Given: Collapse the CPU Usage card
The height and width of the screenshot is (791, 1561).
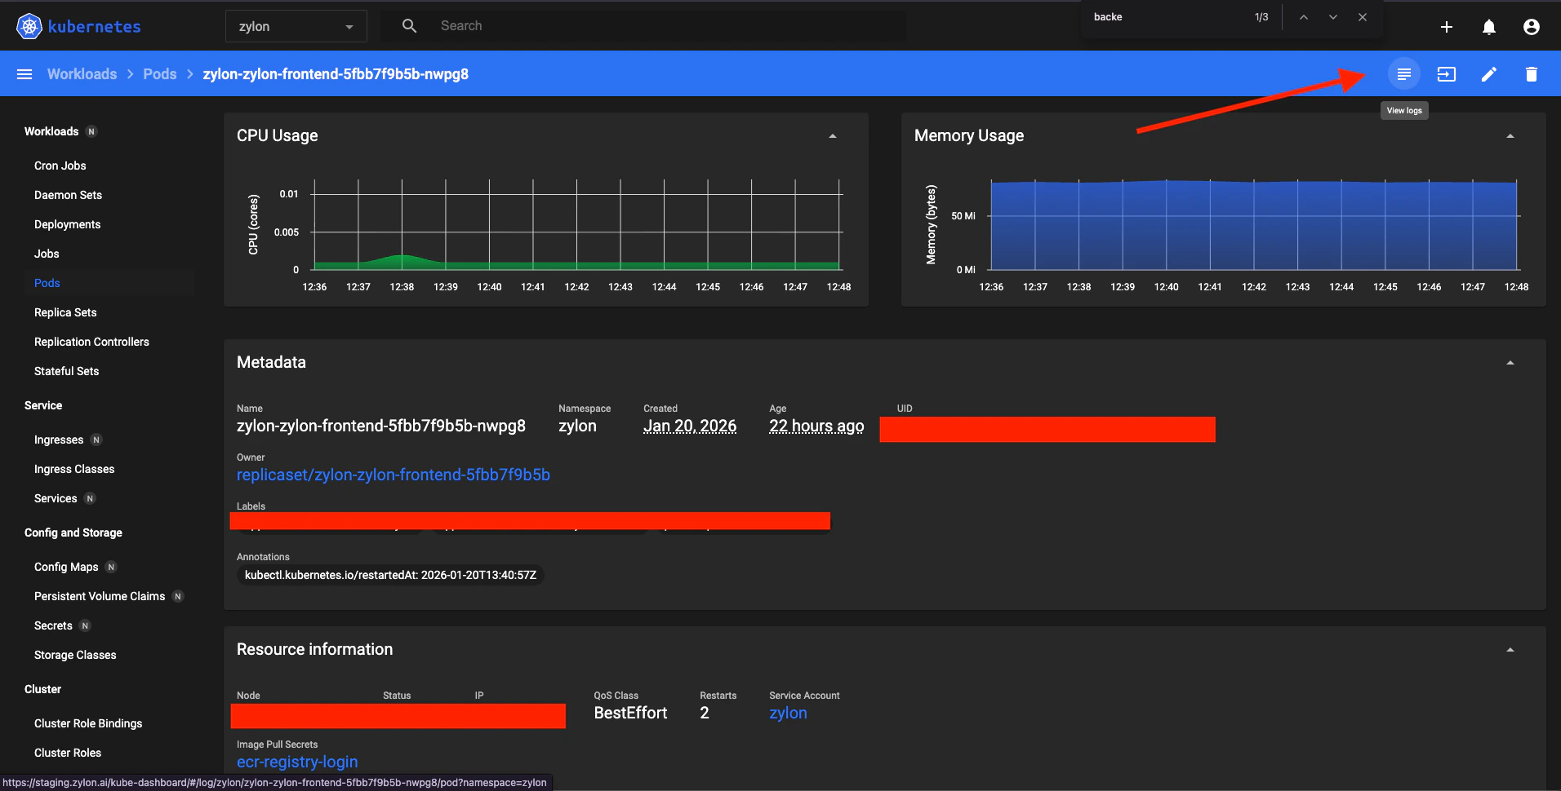Looking at the screenshot, I should [x=833, y=136].
